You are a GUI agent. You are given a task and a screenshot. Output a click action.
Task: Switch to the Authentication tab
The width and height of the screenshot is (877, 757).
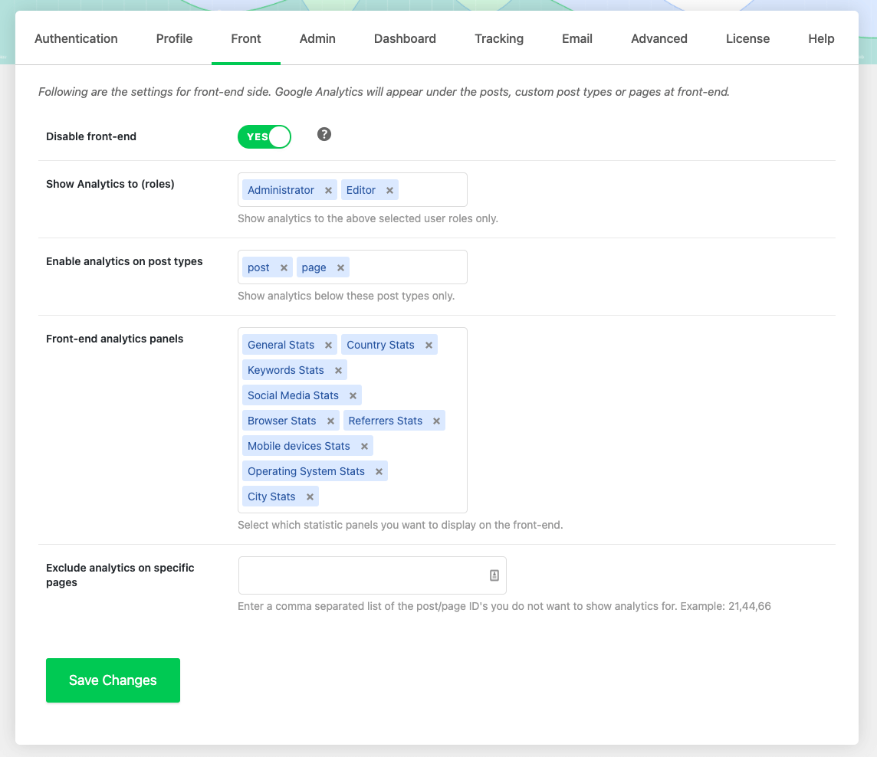76,39
